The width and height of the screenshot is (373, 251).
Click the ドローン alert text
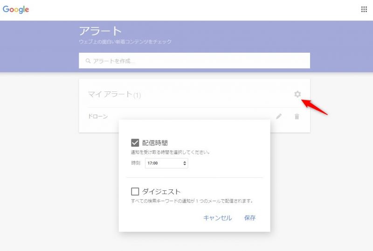(98, 116)
